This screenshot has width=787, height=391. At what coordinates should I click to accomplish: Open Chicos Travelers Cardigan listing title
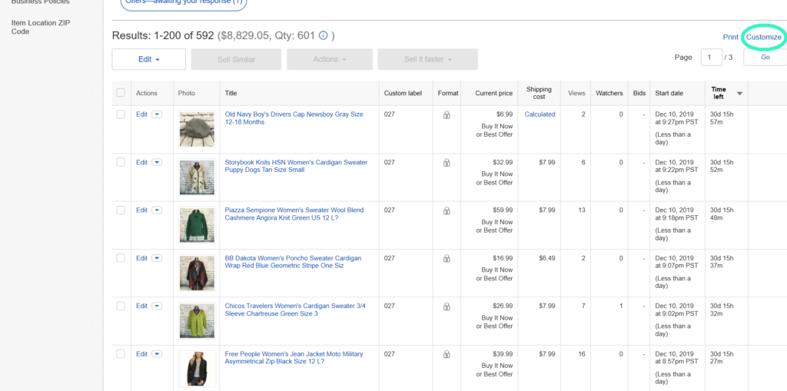click(295, 310)
